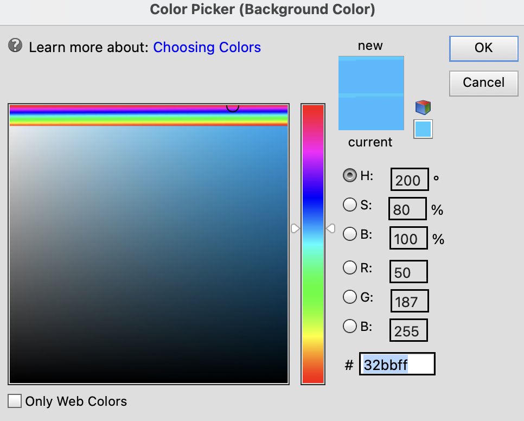This screenshot has height=421, width=524.
Task: Select the Brightness radio button
Action: pos(350,234)
